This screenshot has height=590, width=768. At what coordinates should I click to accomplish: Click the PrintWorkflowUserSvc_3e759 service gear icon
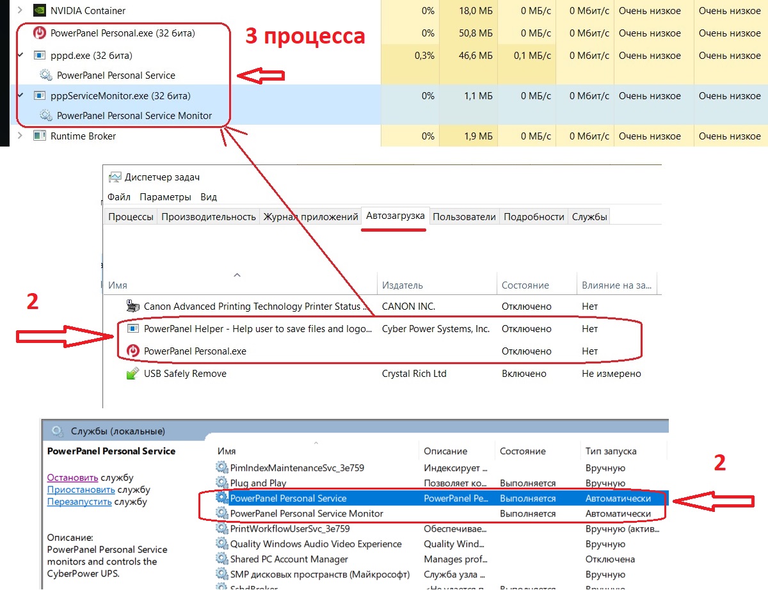click(x=222, y=529)
